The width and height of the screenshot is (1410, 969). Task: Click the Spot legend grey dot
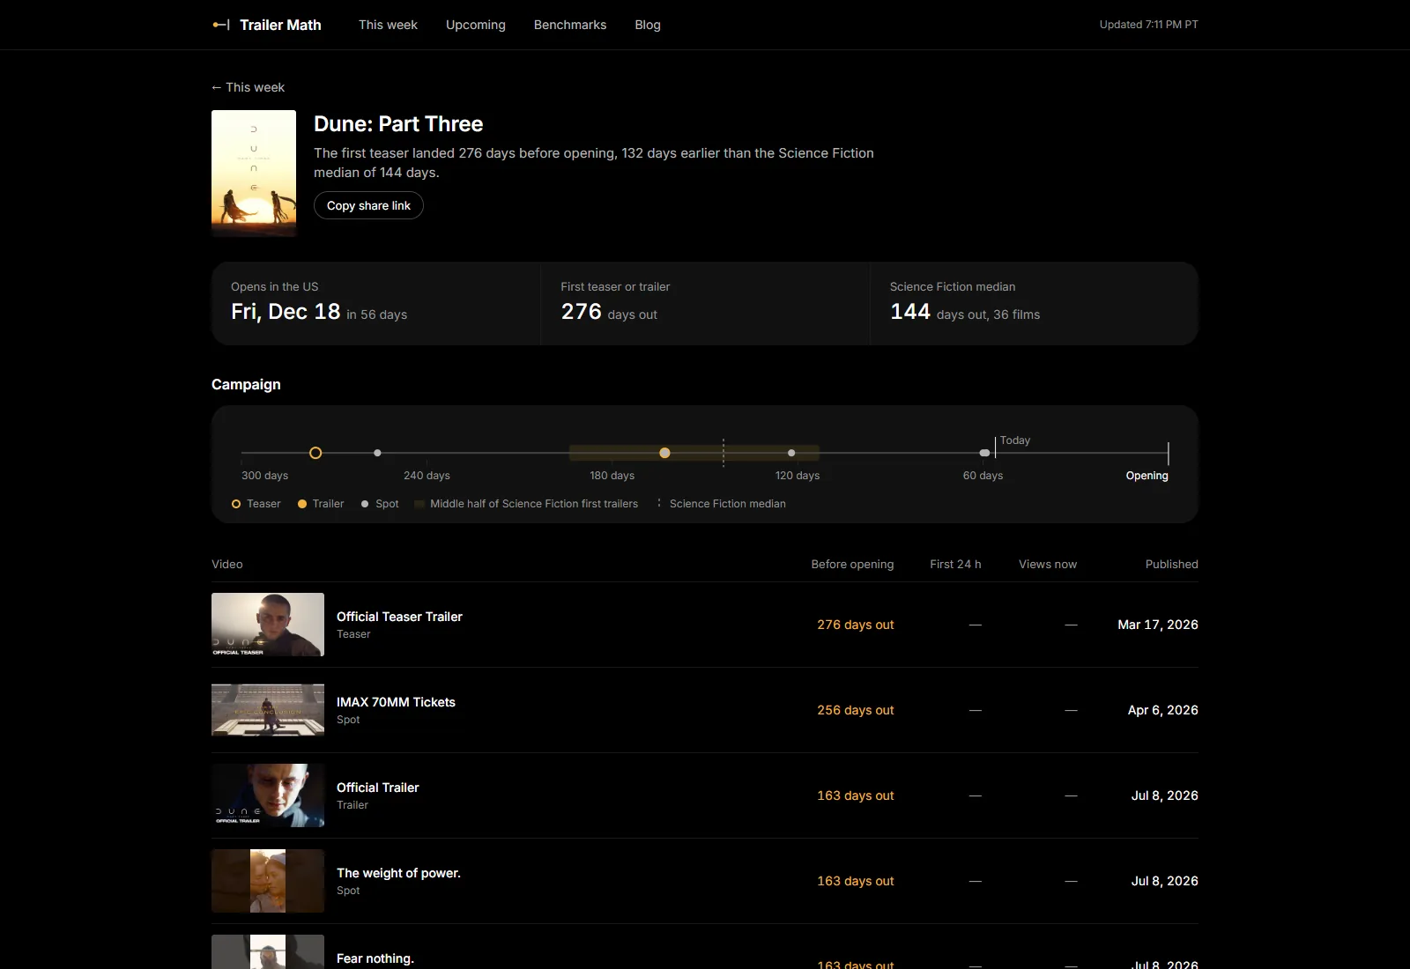365,504
